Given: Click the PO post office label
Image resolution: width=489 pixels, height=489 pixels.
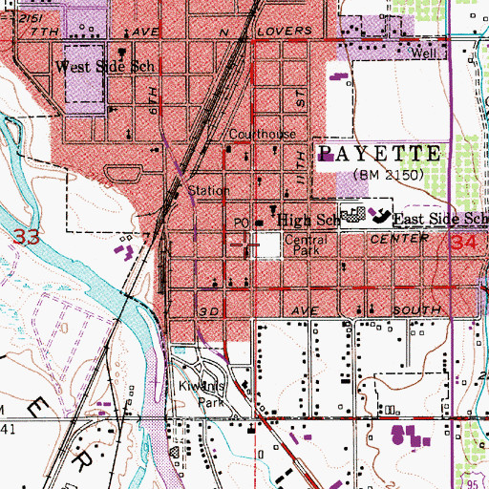Looking at the screenshot, I should coord(242,223).
